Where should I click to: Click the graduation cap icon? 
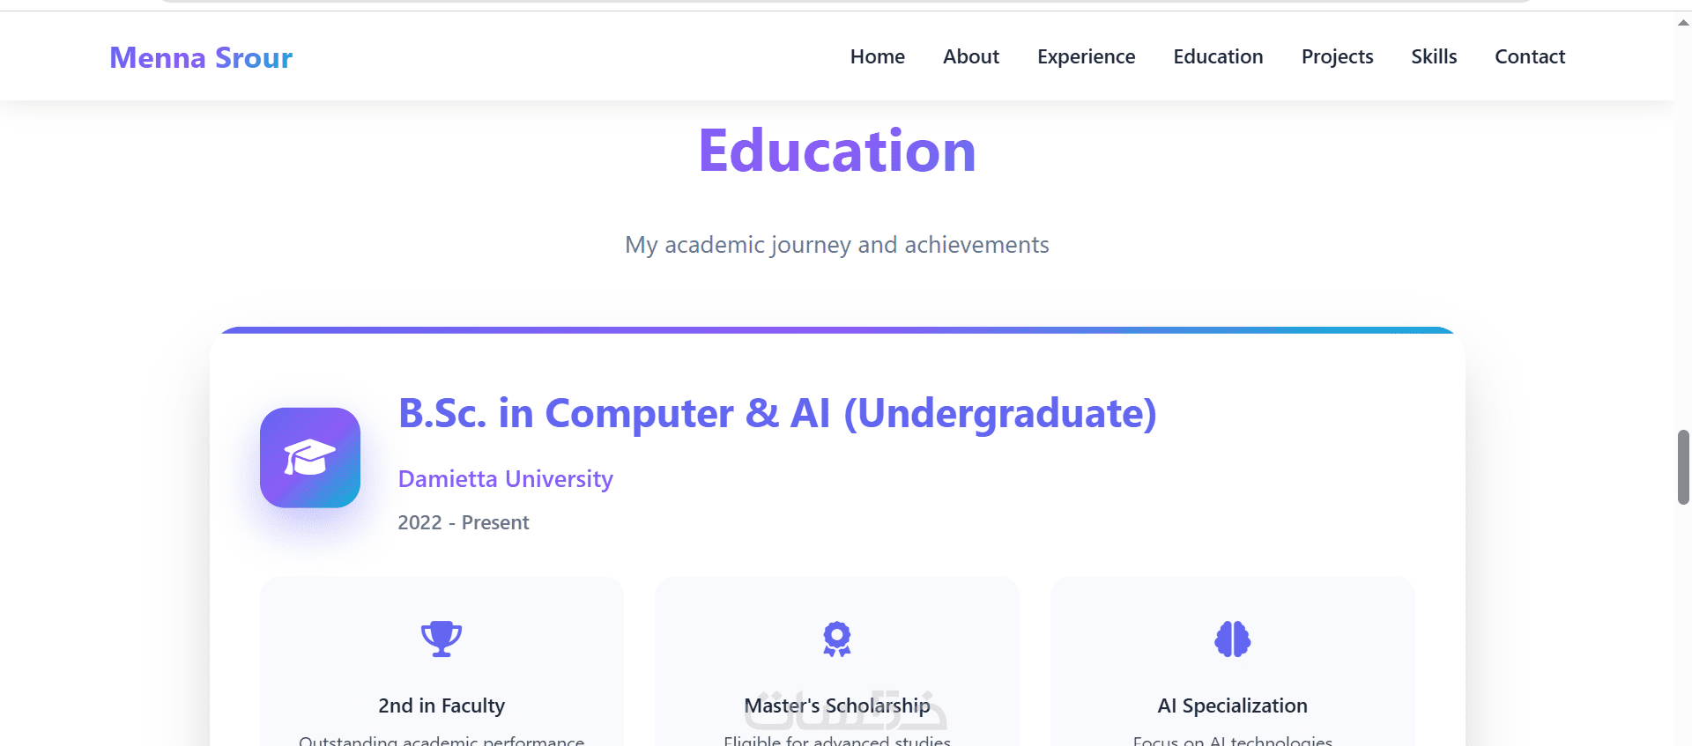(309, 457)
